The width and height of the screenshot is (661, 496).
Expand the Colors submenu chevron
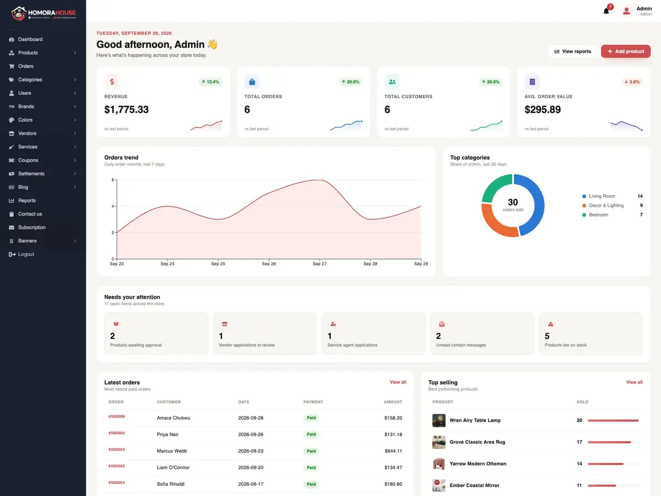[75, 120]
